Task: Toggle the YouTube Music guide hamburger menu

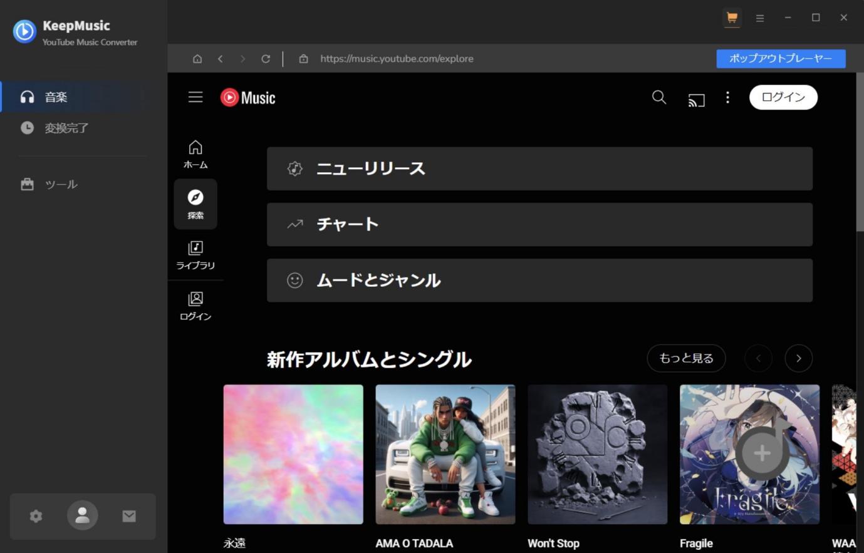Action: (x=195, y=97)
